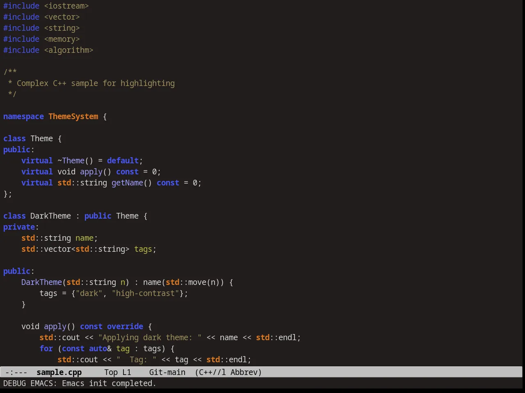Click the 'name;' member variable declaration
The image size is (525, 393).
click(x=87, y=238)
